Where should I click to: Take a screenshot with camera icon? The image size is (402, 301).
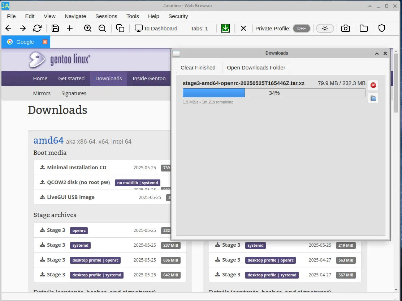pyautogui.click(x=346, y=28)
